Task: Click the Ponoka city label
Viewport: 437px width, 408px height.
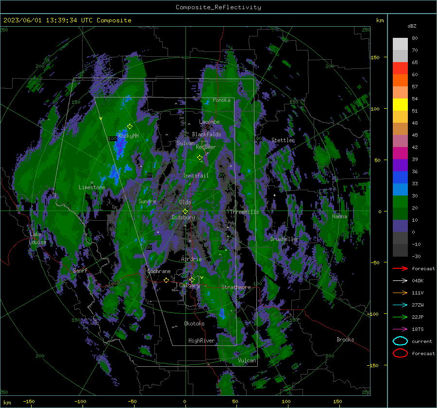Action: coord(221,100)
